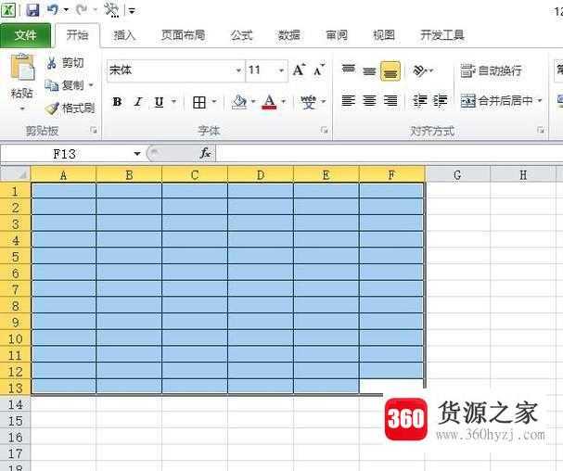Select the Format Painter brush
Viewport: 563px width, 471px height.
[x=52, y=108]
